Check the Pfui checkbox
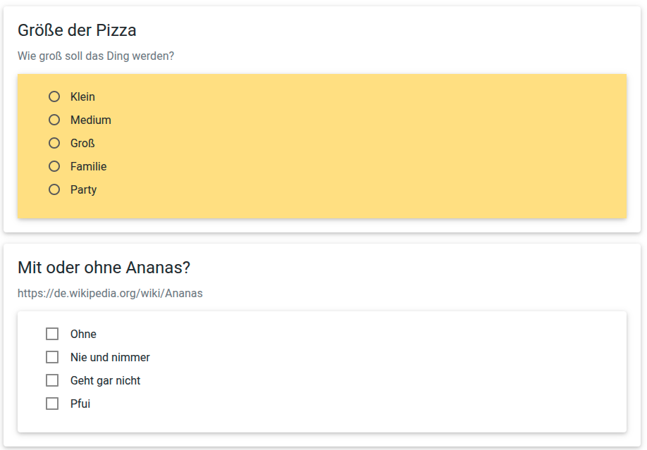Image resolution: width=647 pixels, height=450 pixels. point(52,404)
